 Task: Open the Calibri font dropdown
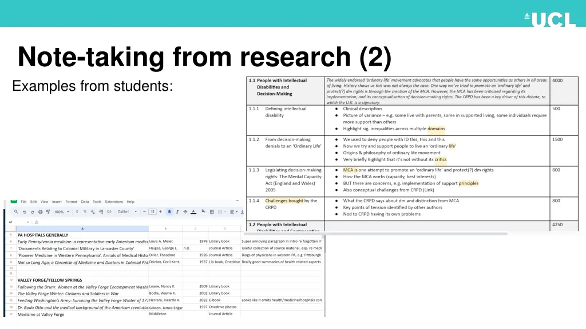coord(127,212)
